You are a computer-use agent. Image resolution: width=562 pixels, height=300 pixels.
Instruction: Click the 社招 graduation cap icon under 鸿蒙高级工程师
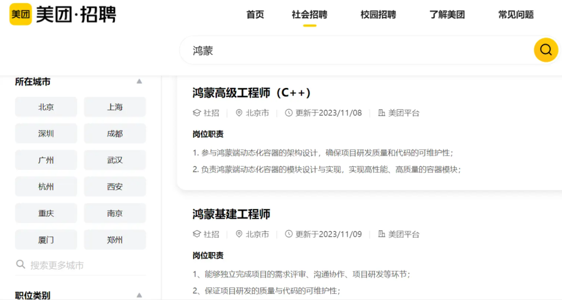pyautogui.click(x=196, y=113)
